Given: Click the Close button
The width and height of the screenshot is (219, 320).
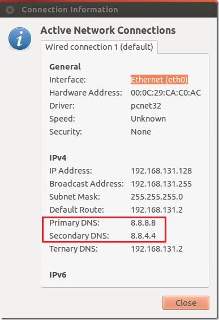Looking at the screenshot, I should tap(186, 303).
